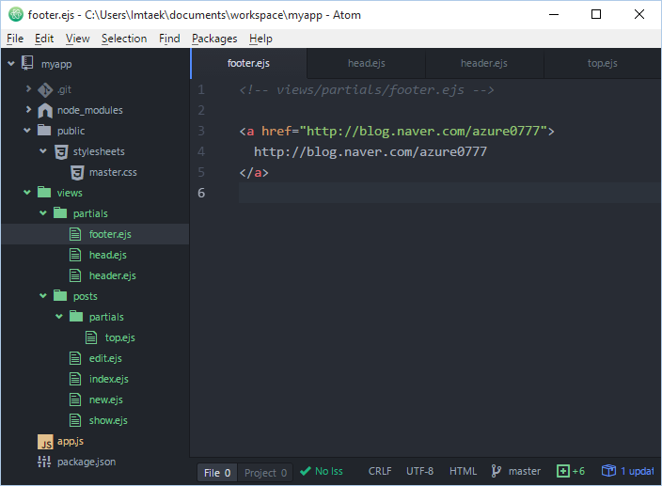This screenshot has width=662, height=486.
Task: Click the 1 update notification text
Action: pyautogui.click(x=638, y=471)
